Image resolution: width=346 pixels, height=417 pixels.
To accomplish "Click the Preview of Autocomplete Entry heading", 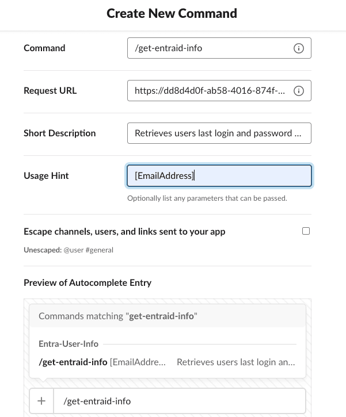I will 88,283.
